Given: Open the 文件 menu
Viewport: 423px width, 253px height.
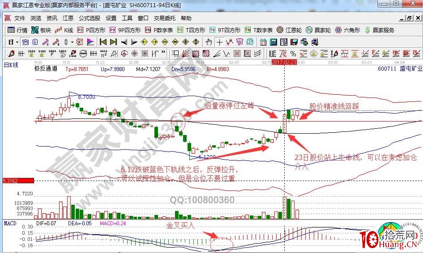Looking at the screenshot, I should [20, 18].
